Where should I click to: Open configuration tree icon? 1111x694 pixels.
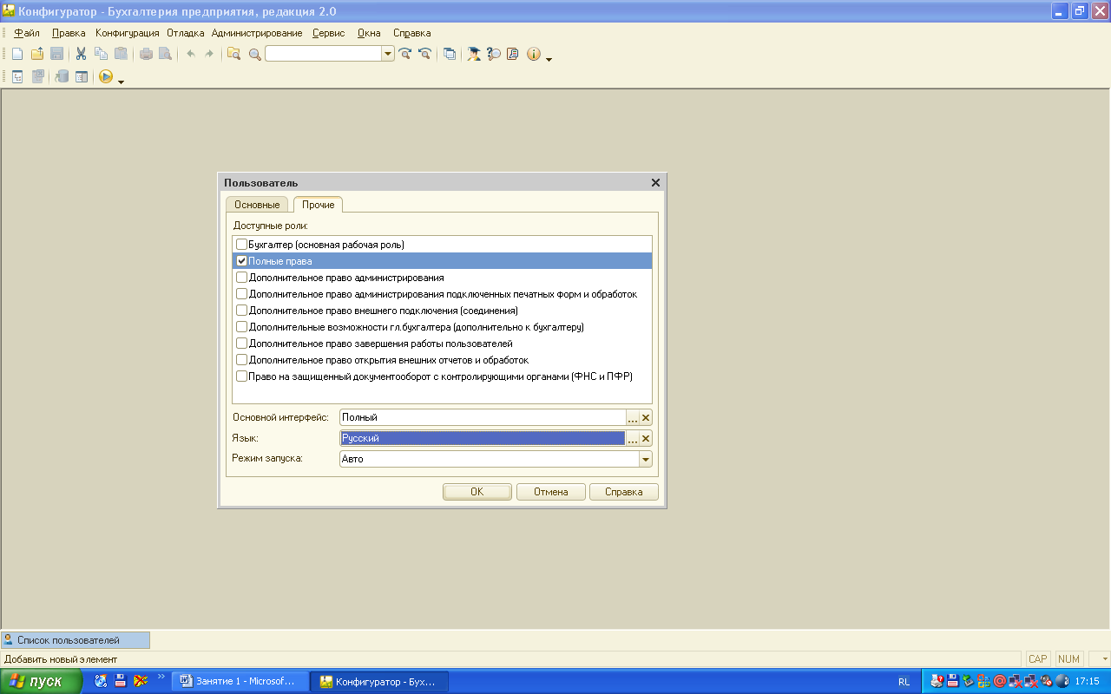point(17,76)
